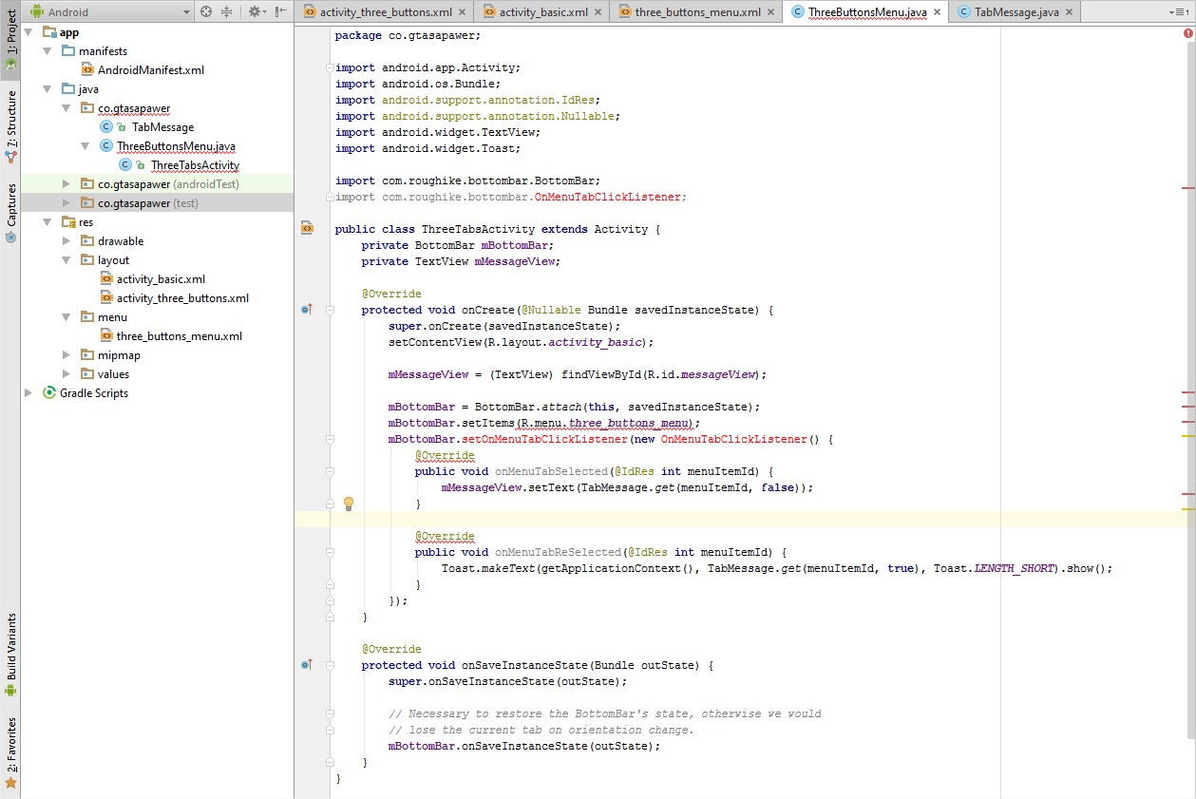The width and height of the screenshot is (1196, 799).
Task: Click the override gutter icon beside onCreate
Action: click(x=307, y=310)
